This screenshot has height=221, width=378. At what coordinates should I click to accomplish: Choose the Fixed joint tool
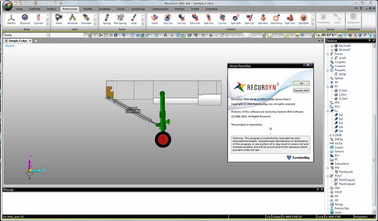(59, 20)
